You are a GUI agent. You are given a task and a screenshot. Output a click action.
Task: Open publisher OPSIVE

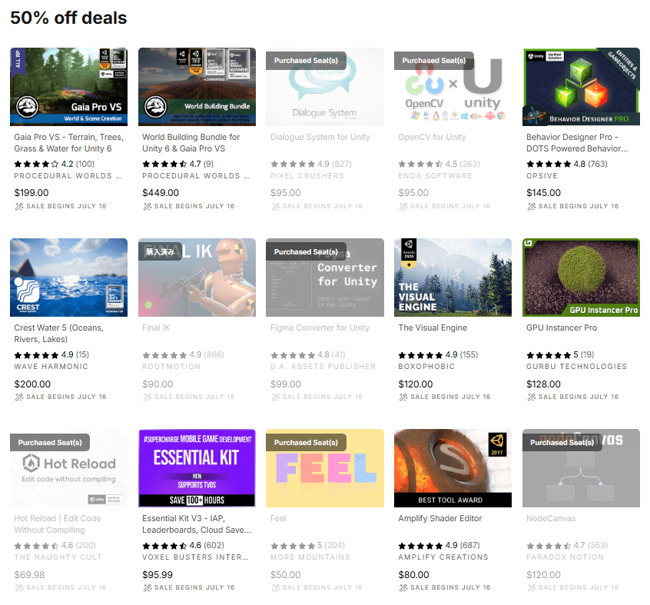click(x=542, y=176)
